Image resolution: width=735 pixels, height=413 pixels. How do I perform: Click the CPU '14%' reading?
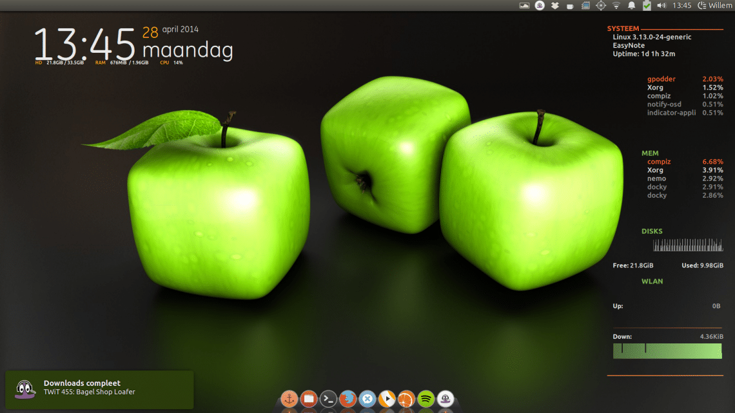[x=178, y=62]
